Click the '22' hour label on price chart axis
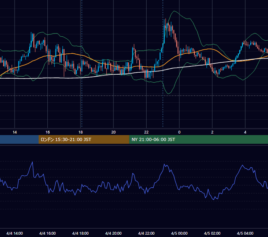 tap(146, 132)
